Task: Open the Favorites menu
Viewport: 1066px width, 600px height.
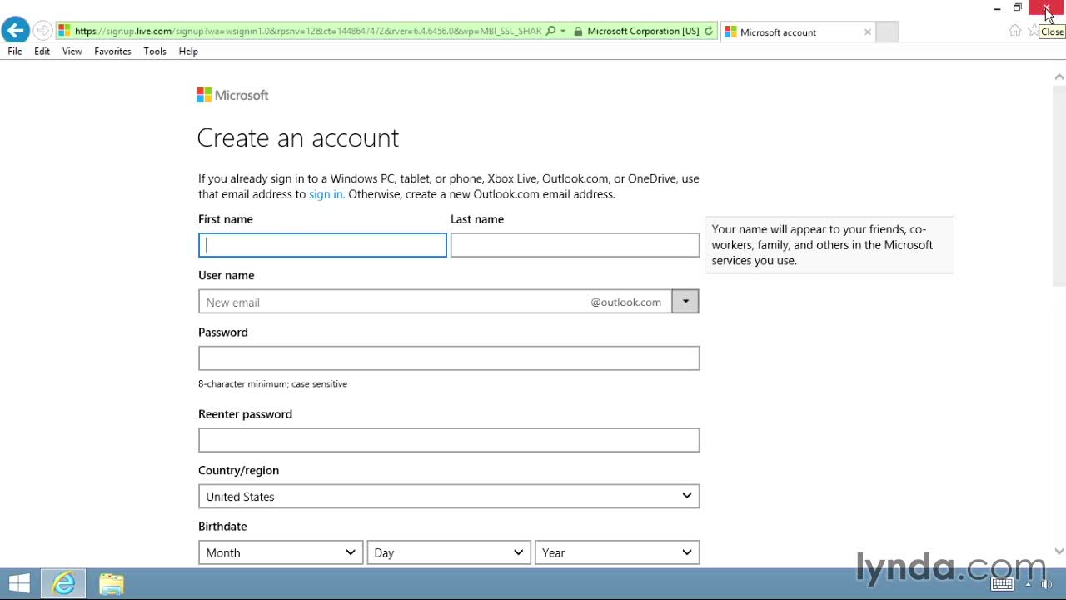Action: pyautogui.click(x=112, y=52)
